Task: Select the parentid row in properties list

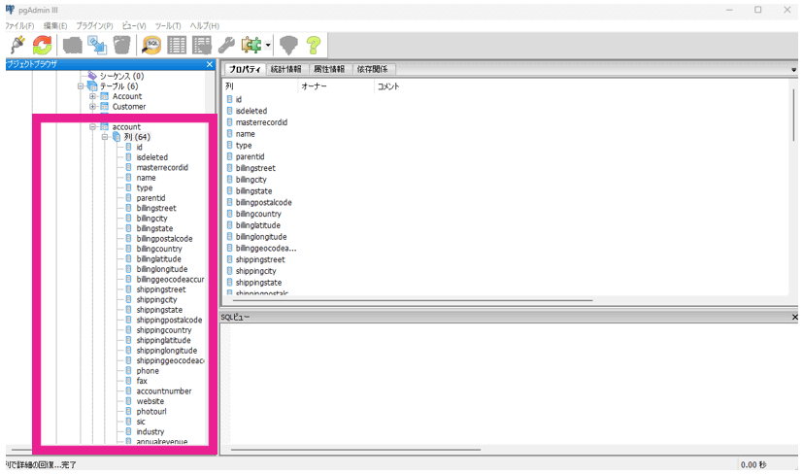Action: (250, 156)
